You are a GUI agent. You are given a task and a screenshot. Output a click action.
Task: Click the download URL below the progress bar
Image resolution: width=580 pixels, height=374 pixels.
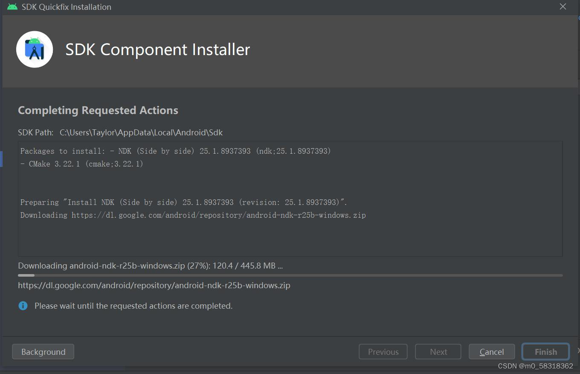[x=154, y=285]
